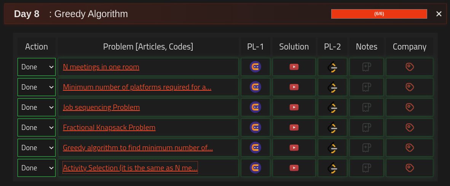The image size is (450, 186).
Task: Add notes for N meetings in one room
Action: click(367, 67)
